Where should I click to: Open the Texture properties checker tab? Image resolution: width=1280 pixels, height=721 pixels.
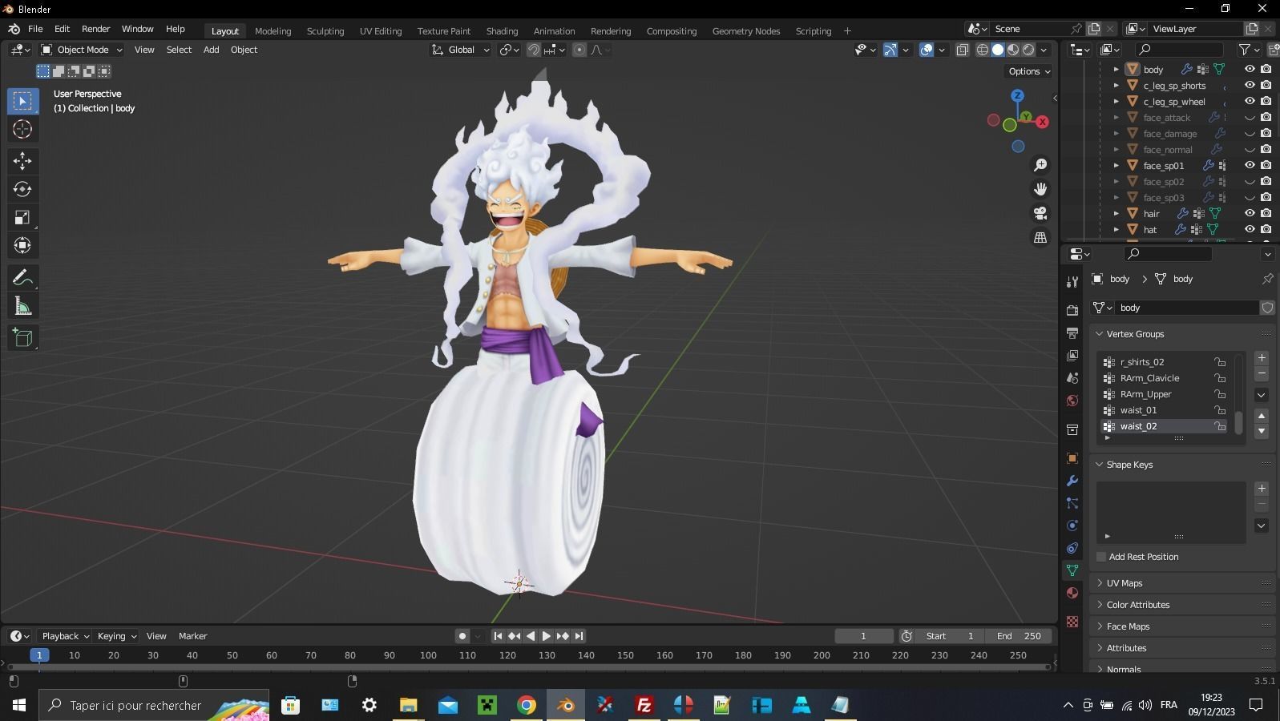pos(1072,622)
